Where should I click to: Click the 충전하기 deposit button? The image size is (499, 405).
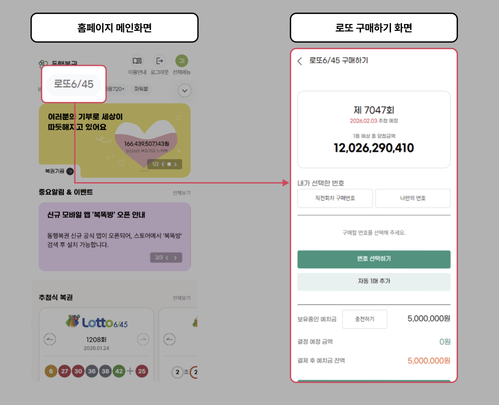[364, 319]
